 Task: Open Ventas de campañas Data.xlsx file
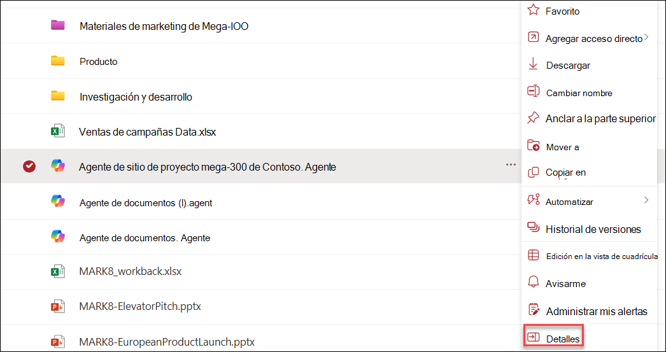click(147, 132)
